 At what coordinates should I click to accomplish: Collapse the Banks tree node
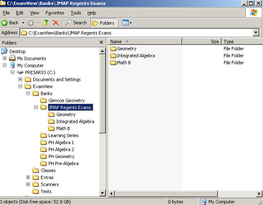pyautogui.click(x=28, y=93)
